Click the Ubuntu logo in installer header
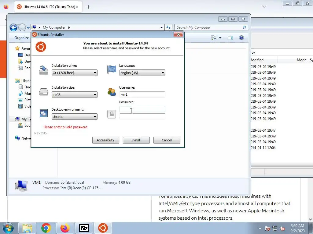313x234 pixels. coord(41,47)
